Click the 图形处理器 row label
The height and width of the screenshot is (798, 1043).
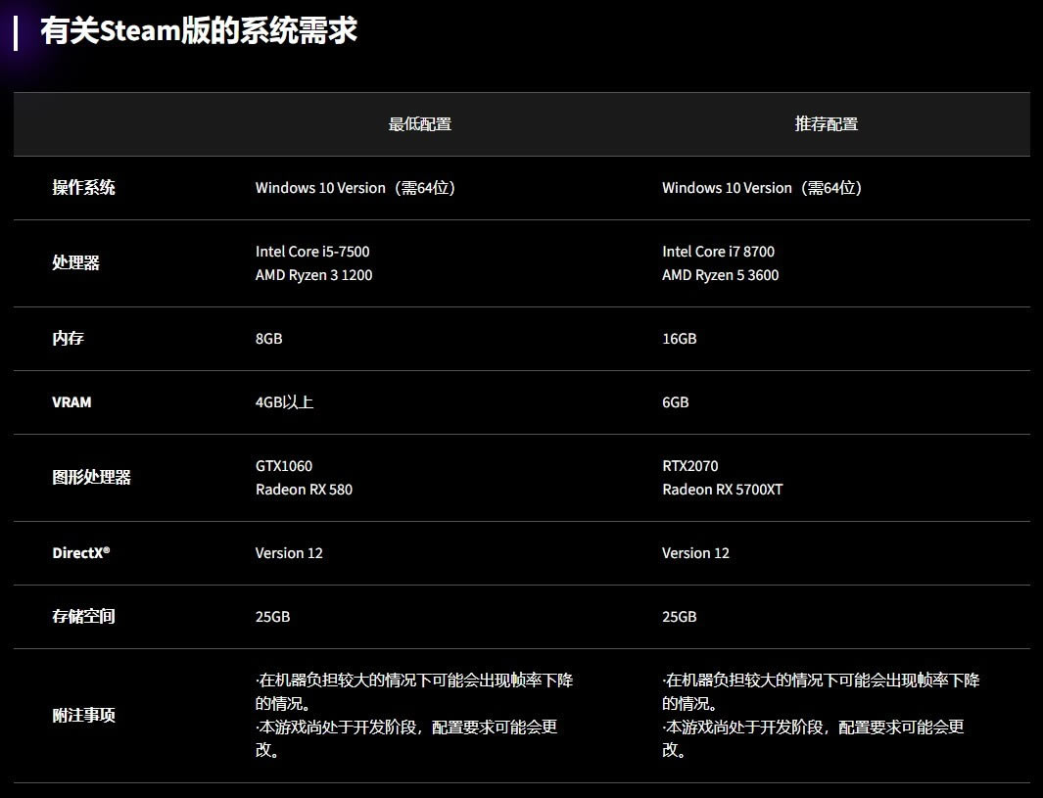[x=91, y=478]
